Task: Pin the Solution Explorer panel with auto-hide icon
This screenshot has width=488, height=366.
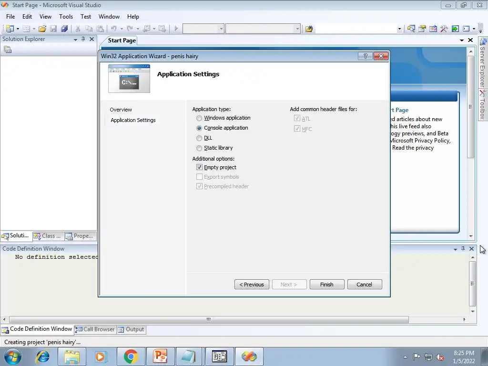Action: tap(83, 39)
